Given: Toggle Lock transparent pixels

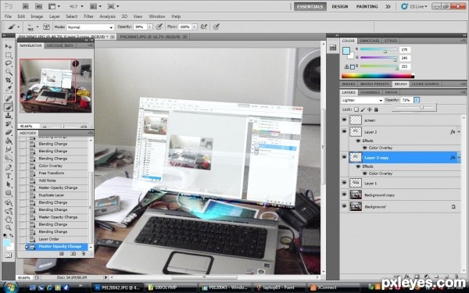Looking at the screenshot, I should tap(356, 109).
